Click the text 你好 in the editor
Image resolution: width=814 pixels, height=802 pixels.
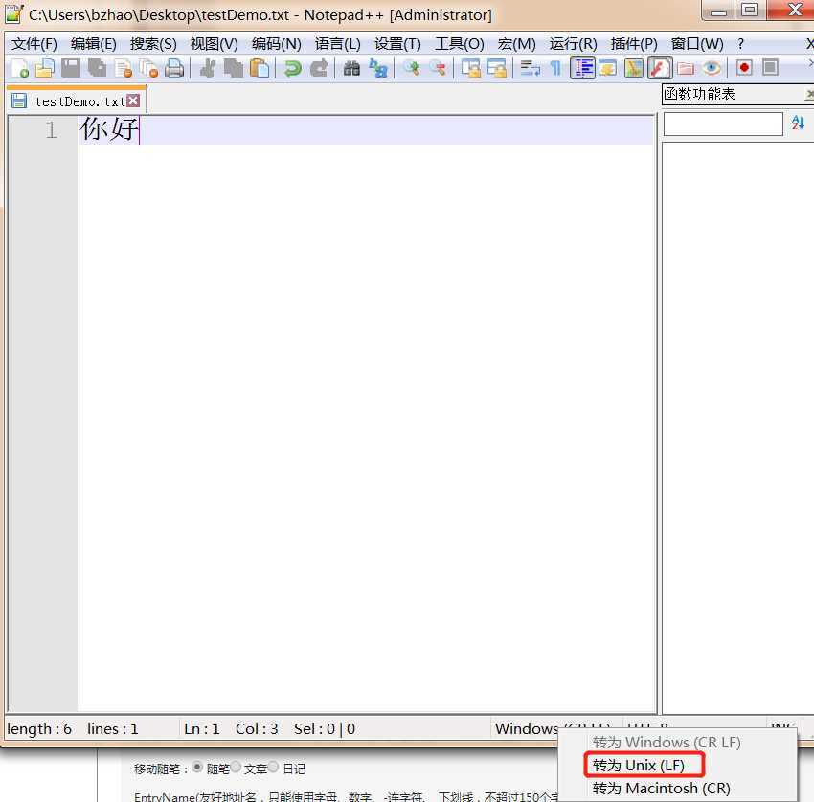(x=109, y=128)
